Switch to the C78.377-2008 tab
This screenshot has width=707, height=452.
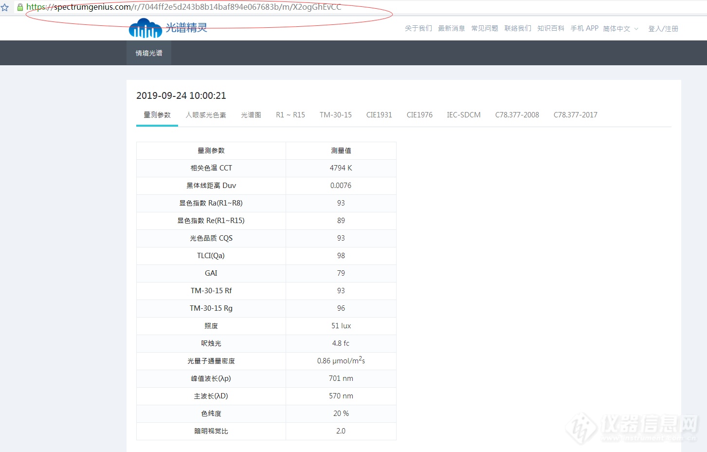point(517,115)
